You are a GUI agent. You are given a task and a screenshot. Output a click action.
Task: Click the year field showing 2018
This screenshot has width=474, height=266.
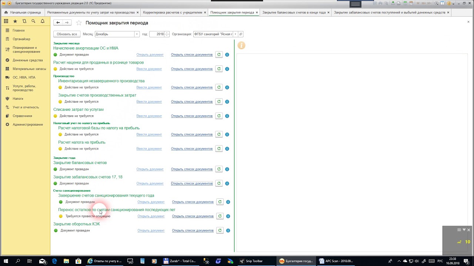(157, 34)
